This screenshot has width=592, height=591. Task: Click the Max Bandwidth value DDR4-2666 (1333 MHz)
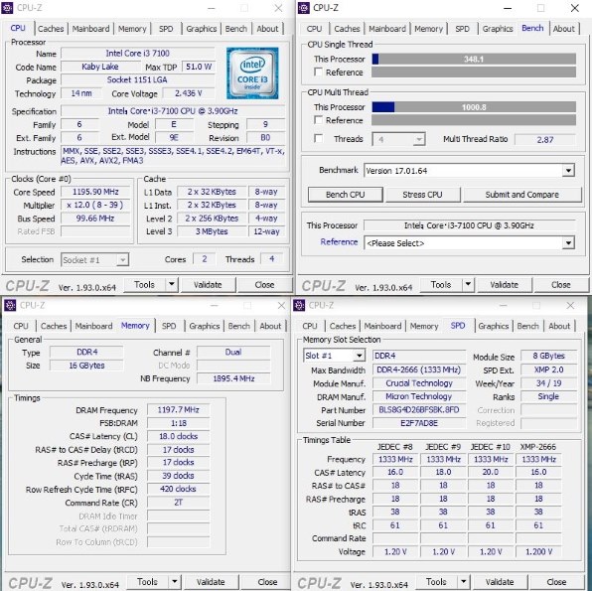(419, 369)
